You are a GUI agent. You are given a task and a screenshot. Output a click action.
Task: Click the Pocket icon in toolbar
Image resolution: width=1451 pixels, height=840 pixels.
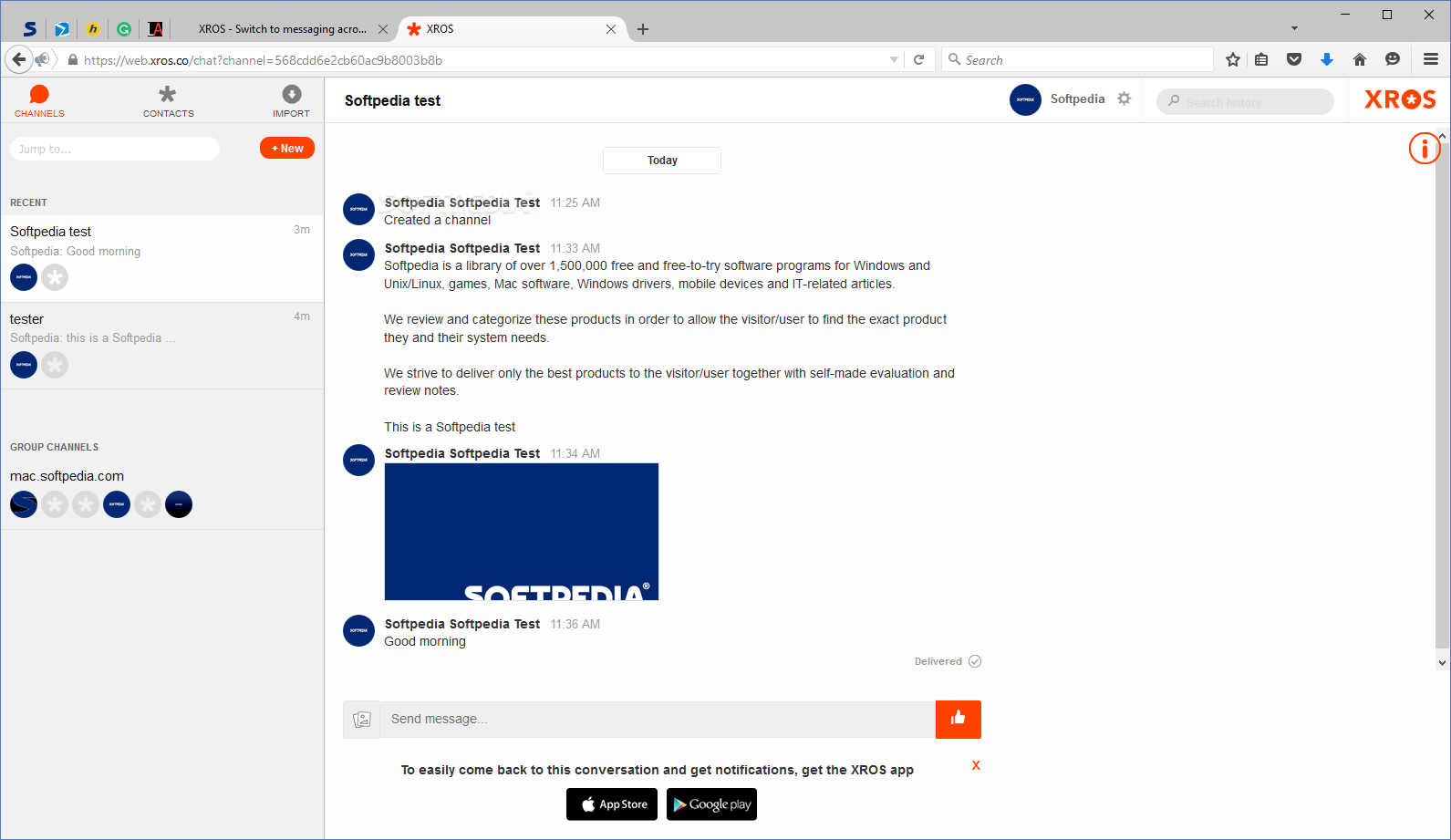(x=1294, y=59)
